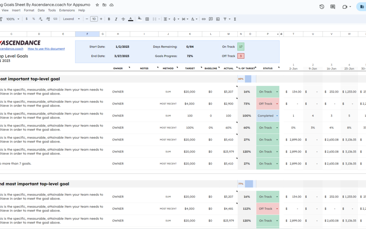Star this document

point(97,5)
